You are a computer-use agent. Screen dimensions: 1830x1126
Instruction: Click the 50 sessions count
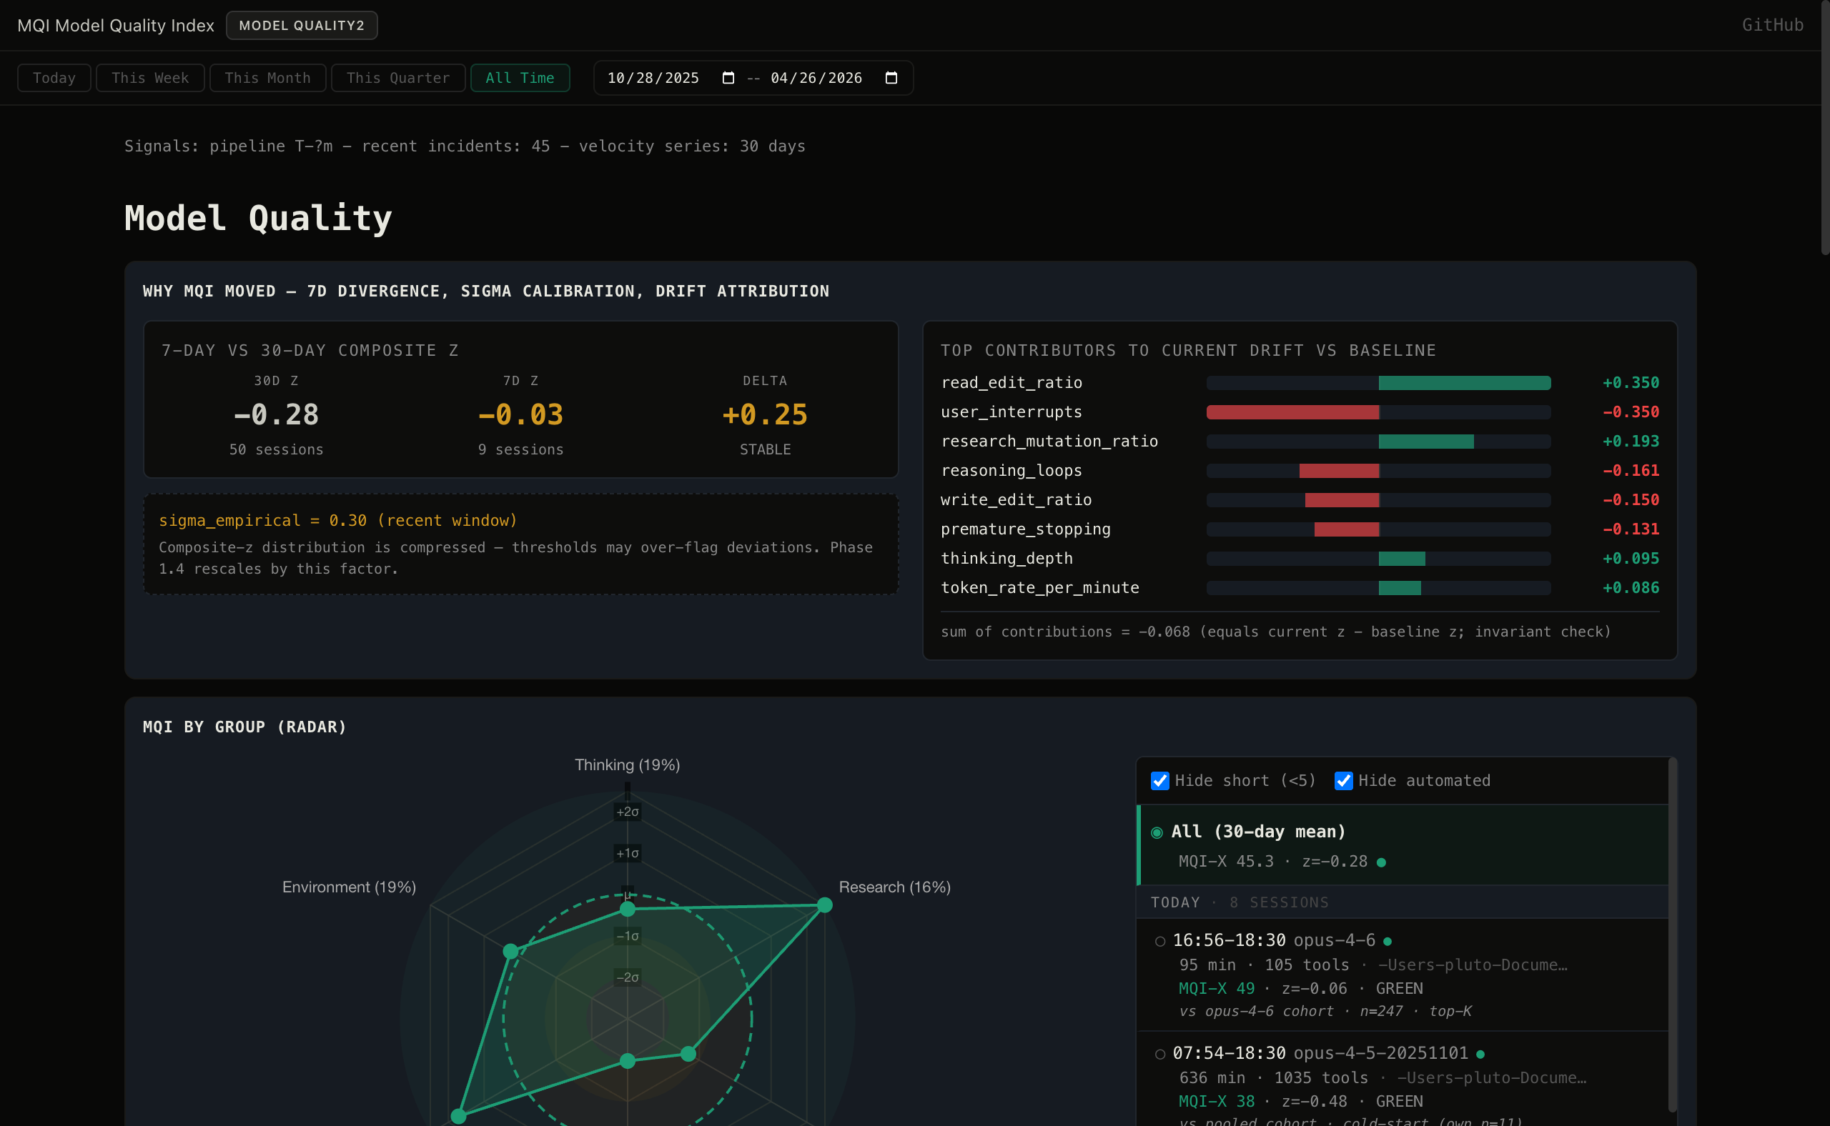(x=277, y=450)
